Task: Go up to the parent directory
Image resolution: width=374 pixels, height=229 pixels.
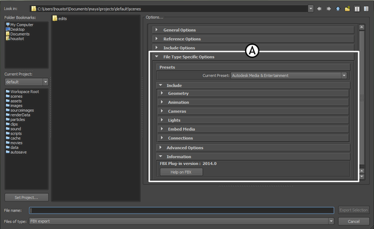Action: tap(338, 9)
